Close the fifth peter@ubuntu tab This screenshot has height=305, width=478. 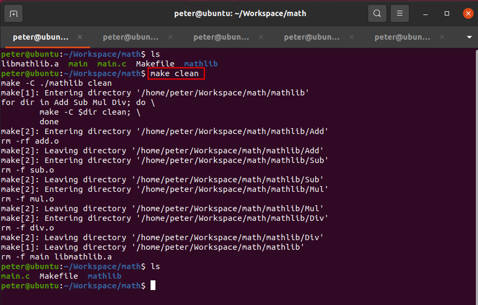click(x=442, y=37)
